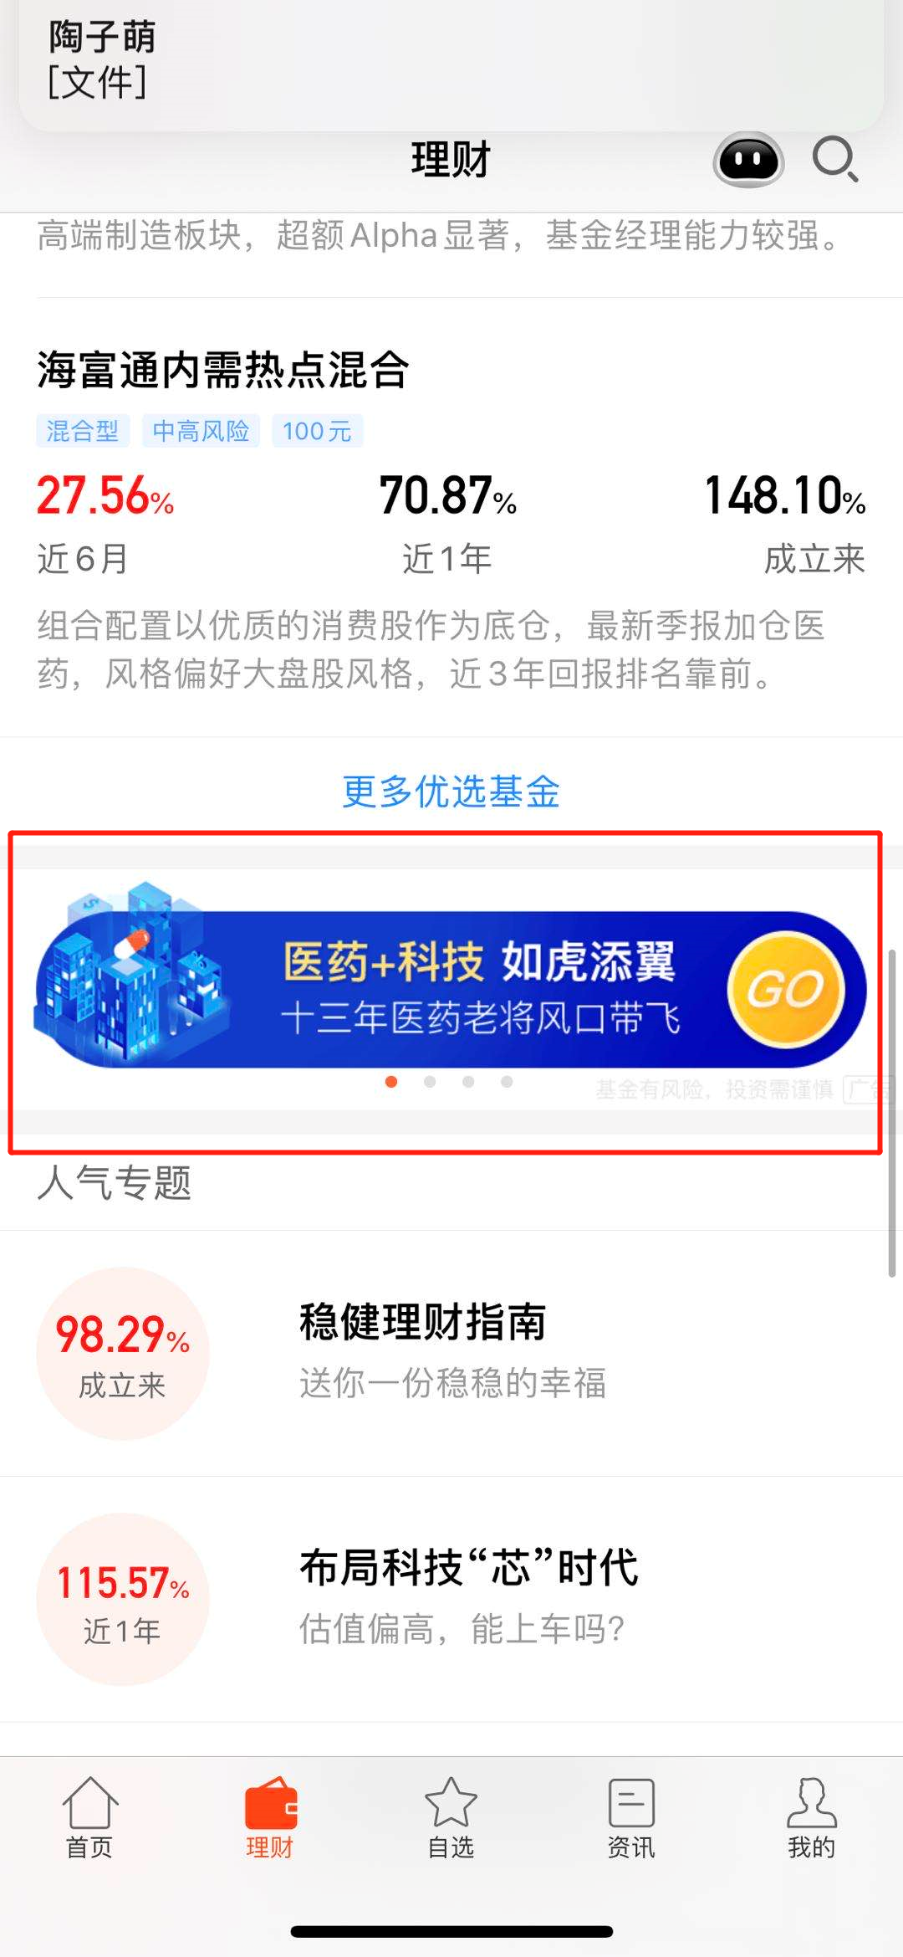Screen dimensions: 903x1957
Task: Open the robot assistant icon
Action: [748, 159]
